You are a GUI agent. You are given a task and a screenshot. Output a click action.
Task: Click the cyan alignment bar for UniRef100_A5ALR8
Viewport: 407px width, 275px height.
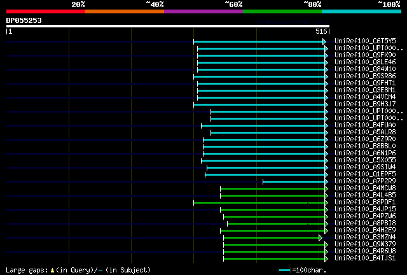(x=268, y=132)
